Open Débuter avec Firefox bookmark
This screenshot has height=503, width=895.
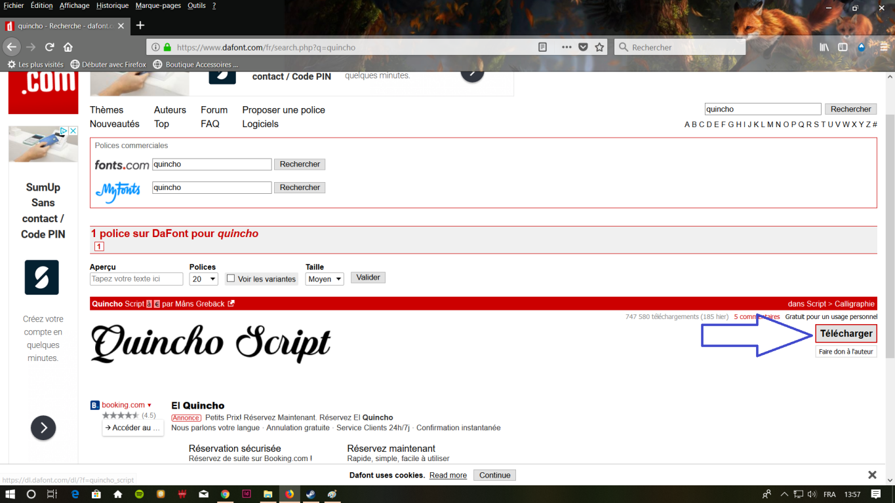(108, 65)
